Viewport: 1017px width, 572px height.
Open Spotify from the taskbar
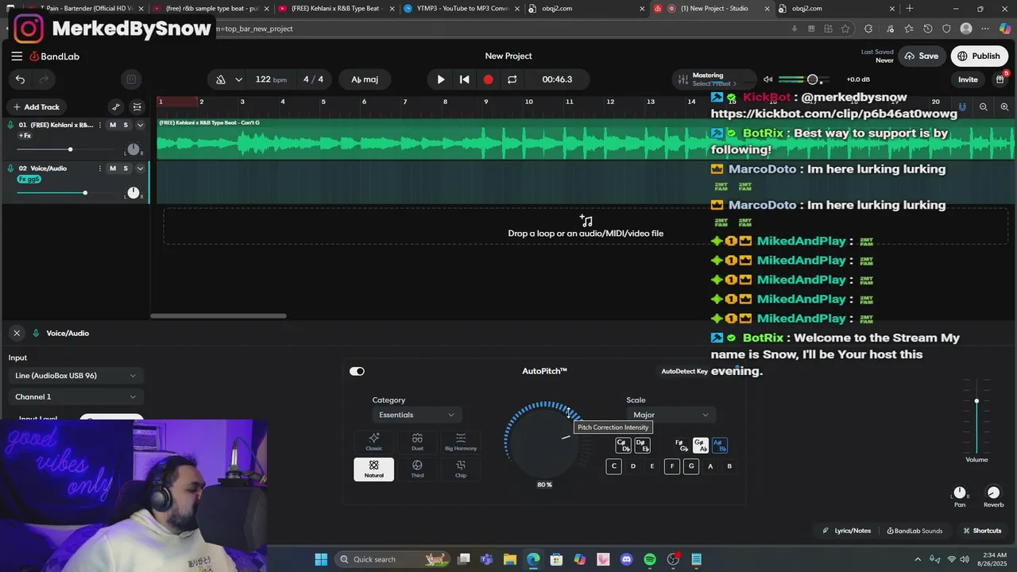[650, 559]
